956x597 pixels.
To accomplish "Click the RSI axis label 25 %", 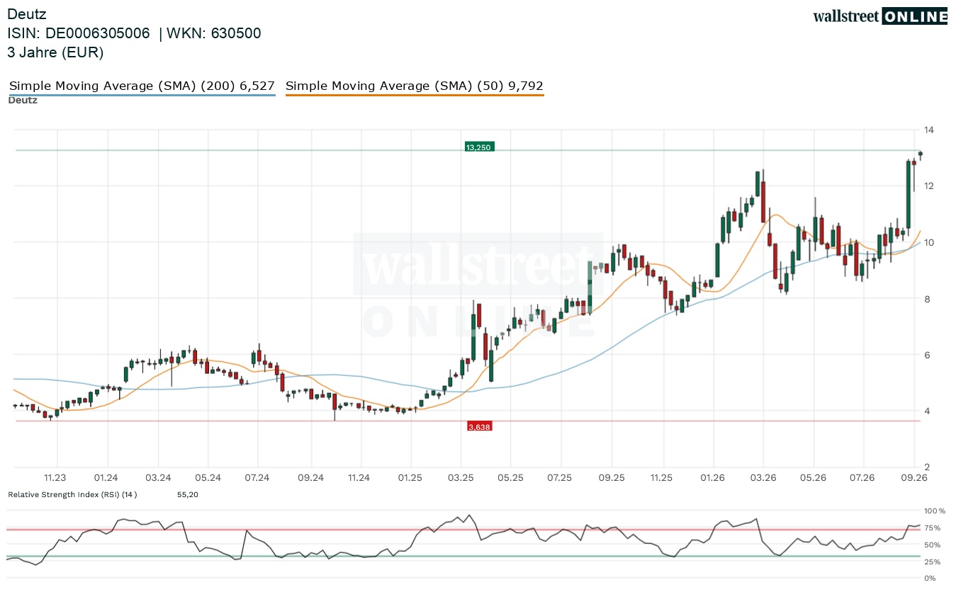I will point(933,562).
